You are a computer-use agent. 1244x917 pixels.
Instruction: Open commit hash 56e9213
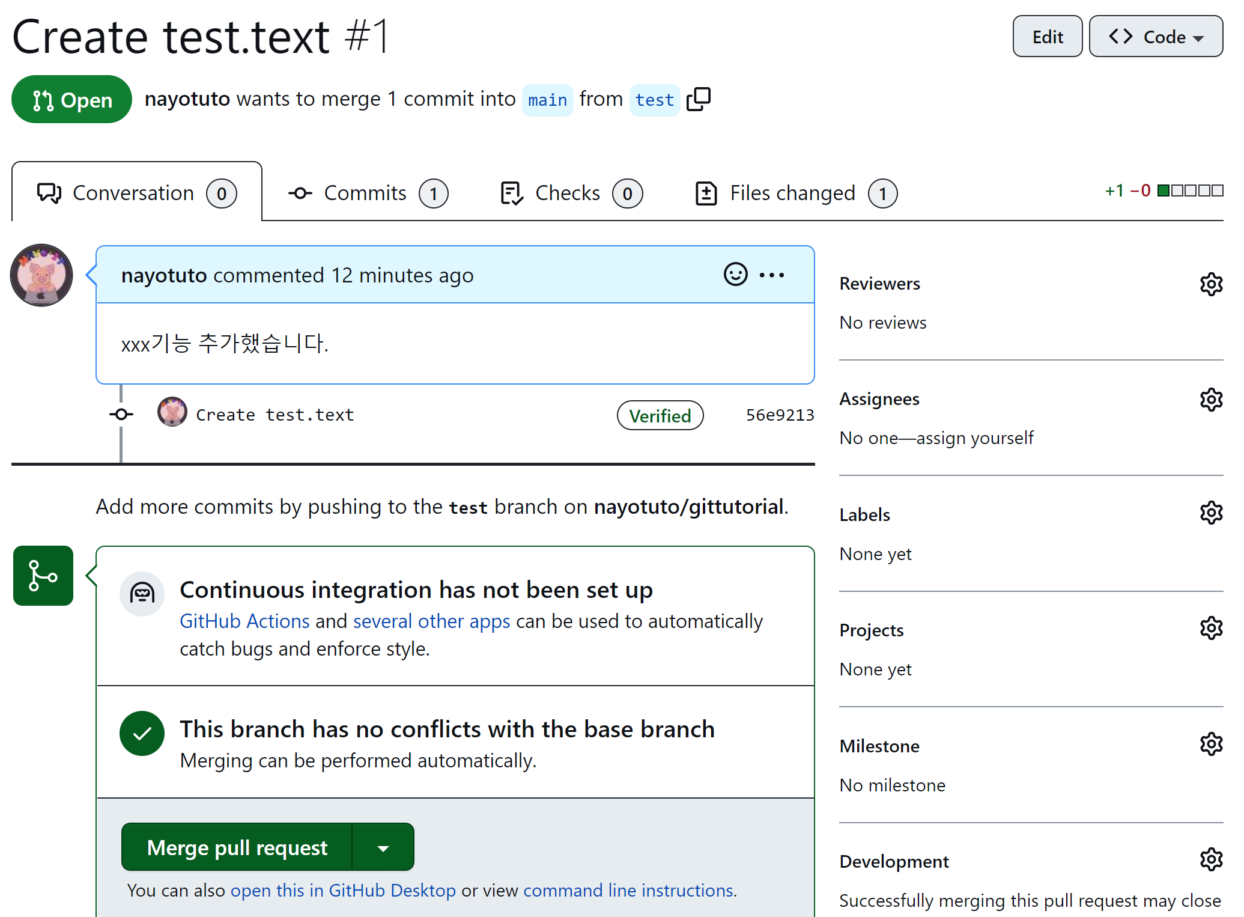pyautogui.click(x=780, y=415)
